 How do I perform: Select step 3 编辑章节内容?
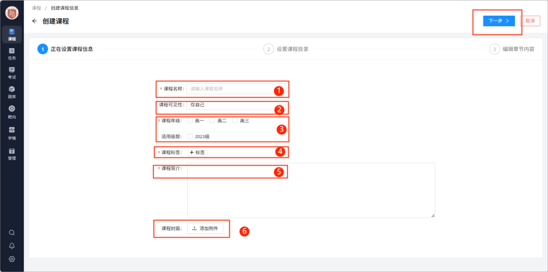(x=512, y=49)
